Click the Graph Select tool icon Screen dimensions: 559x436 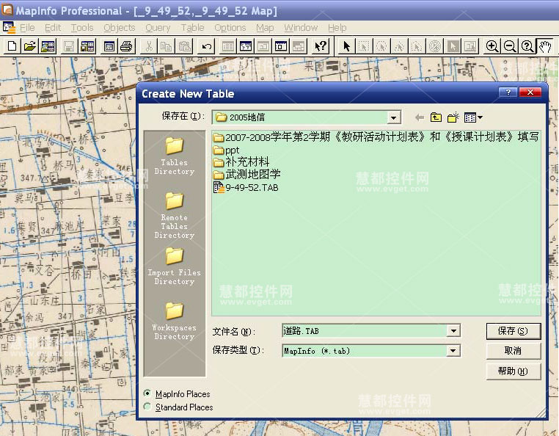coord(470,46)
